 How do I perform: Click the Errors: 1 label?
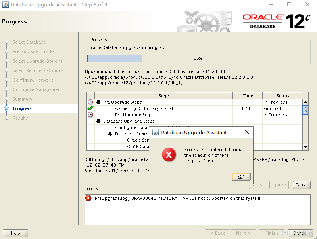(94, 188)
